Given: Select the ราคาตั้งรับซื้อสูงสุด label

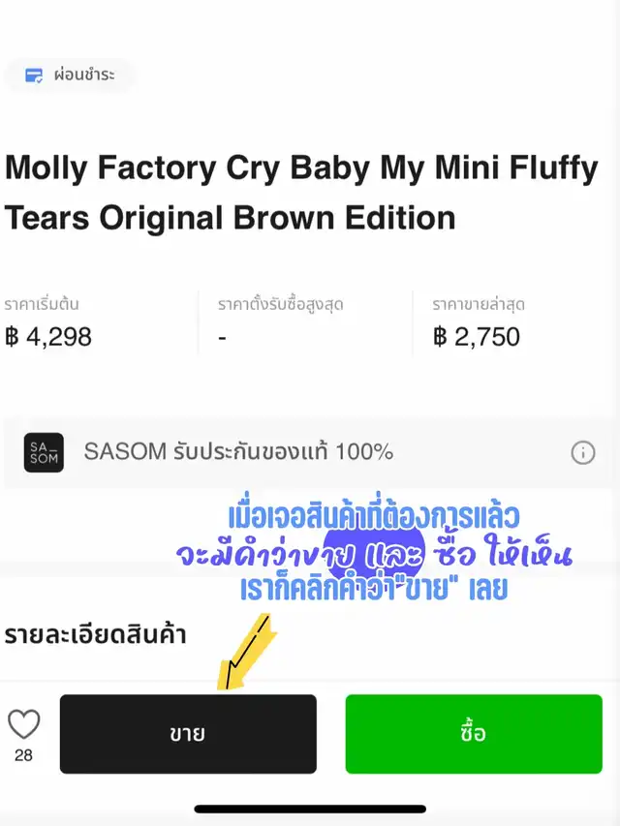Looking at the screenshot, I should click(281, 304).
